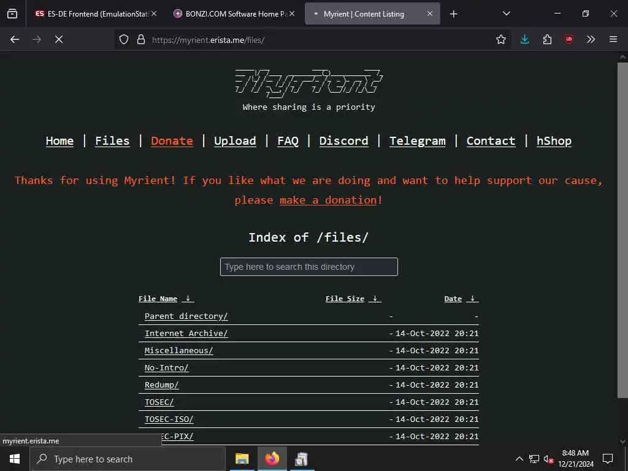Show site security padlock info
The image size is (628, 471).
[141, 39]
